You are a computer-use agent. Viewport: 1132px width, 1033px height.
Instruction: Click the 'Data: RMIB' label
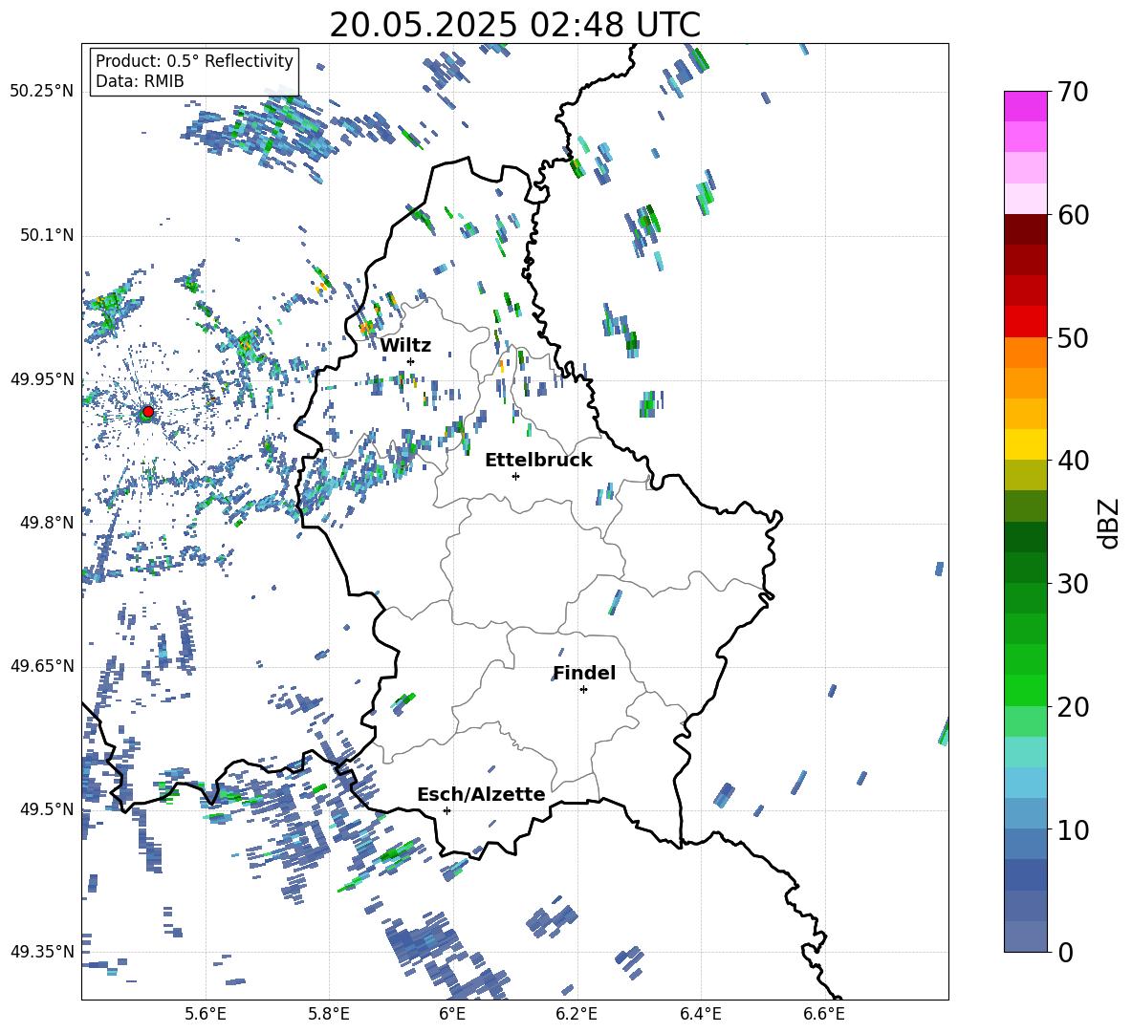(x=140, y=81)
